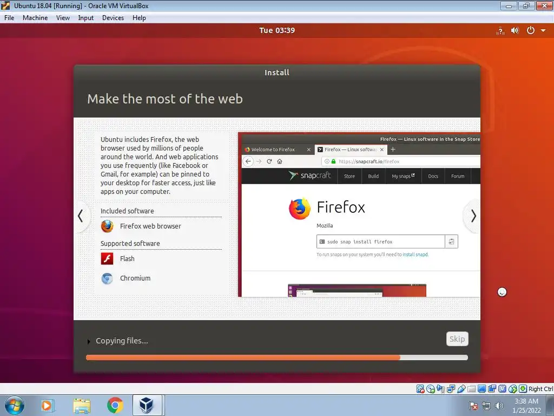Click the Ubuntu network status icon
Screen dimensions: 554x416
tap(500, 31)
